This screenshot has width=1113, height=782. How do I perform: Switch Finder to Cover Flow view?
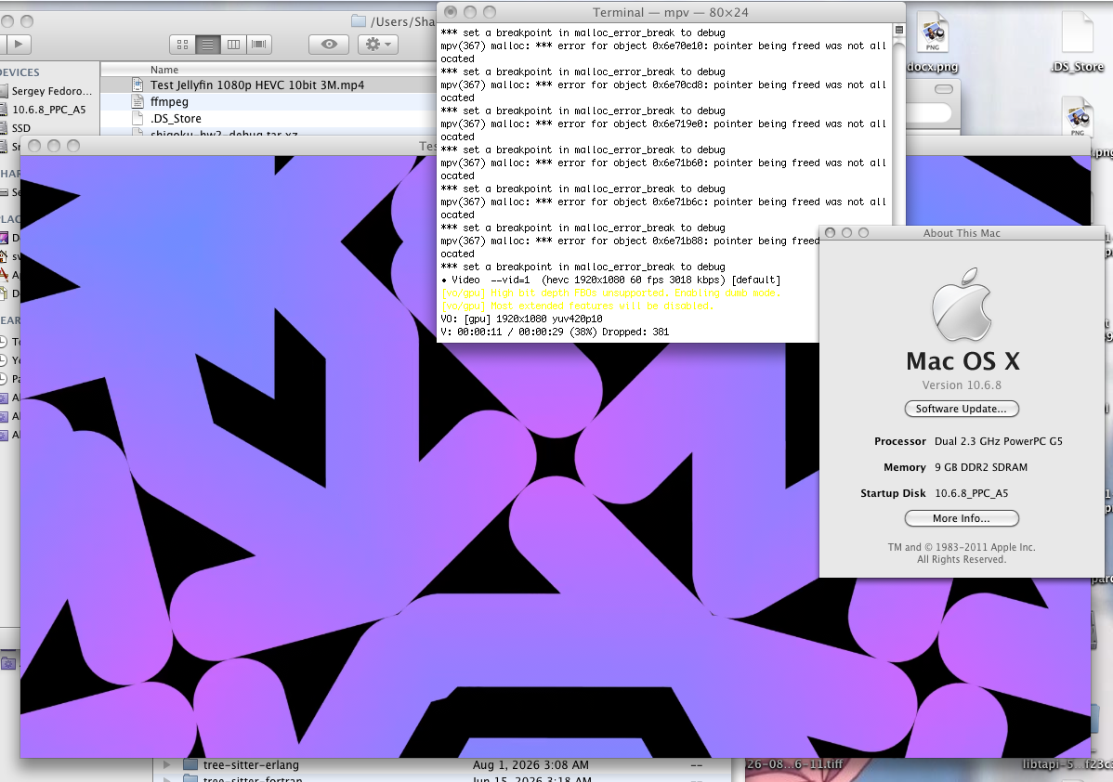[x=259, y=45]
